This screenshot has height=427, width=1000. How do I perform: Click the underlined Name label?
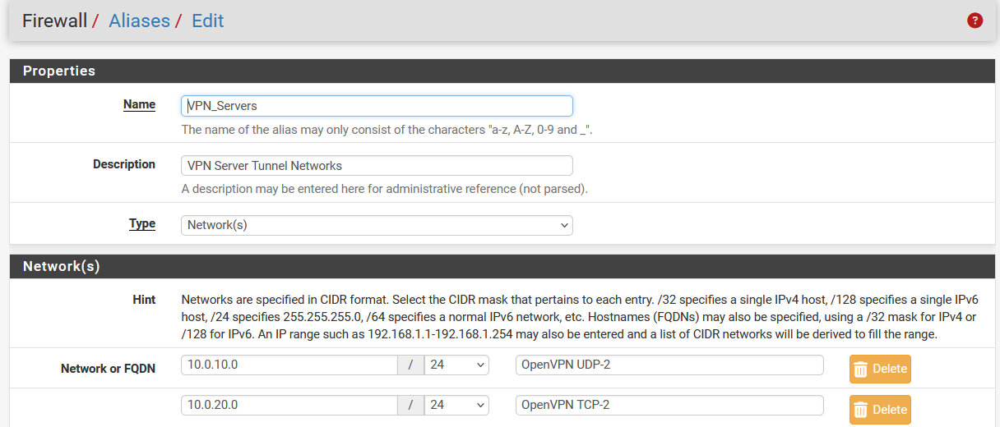pos(139,104)
